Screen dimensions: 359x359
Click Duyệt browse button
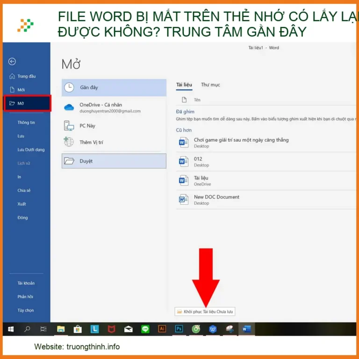click(114, 161)
